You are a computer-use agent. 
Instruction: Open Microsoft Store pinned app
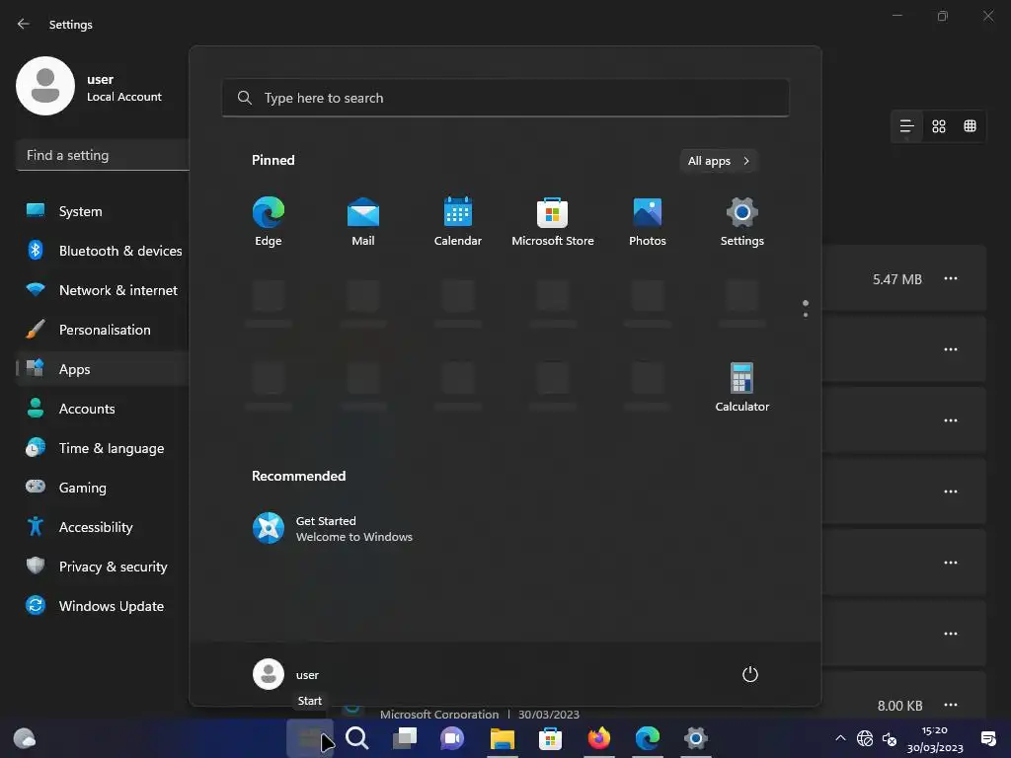(x=553, y=222)
